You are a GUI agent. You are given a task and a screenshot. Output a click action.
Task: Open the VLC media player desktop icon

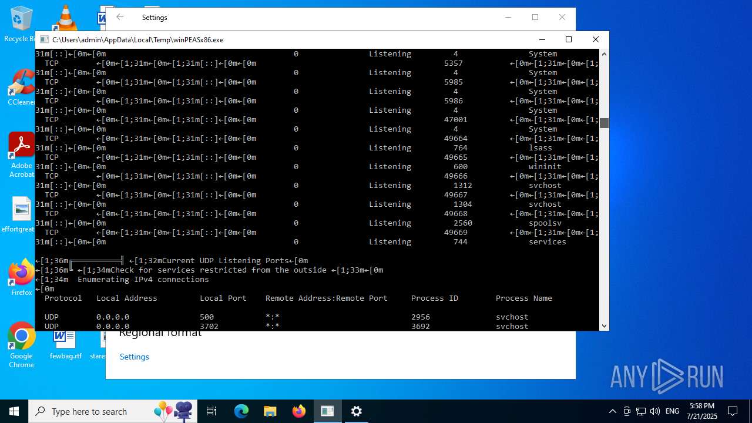pos(65,18)
